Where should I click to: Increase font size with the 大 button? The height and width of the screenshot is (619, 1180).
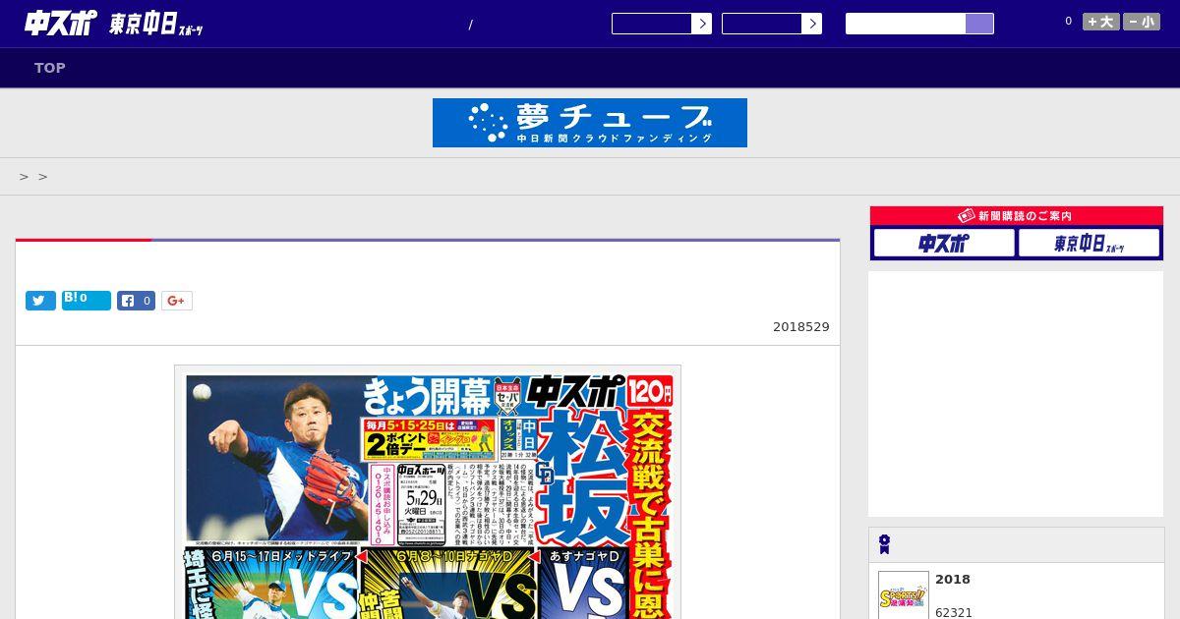(x=1101, y=22)
